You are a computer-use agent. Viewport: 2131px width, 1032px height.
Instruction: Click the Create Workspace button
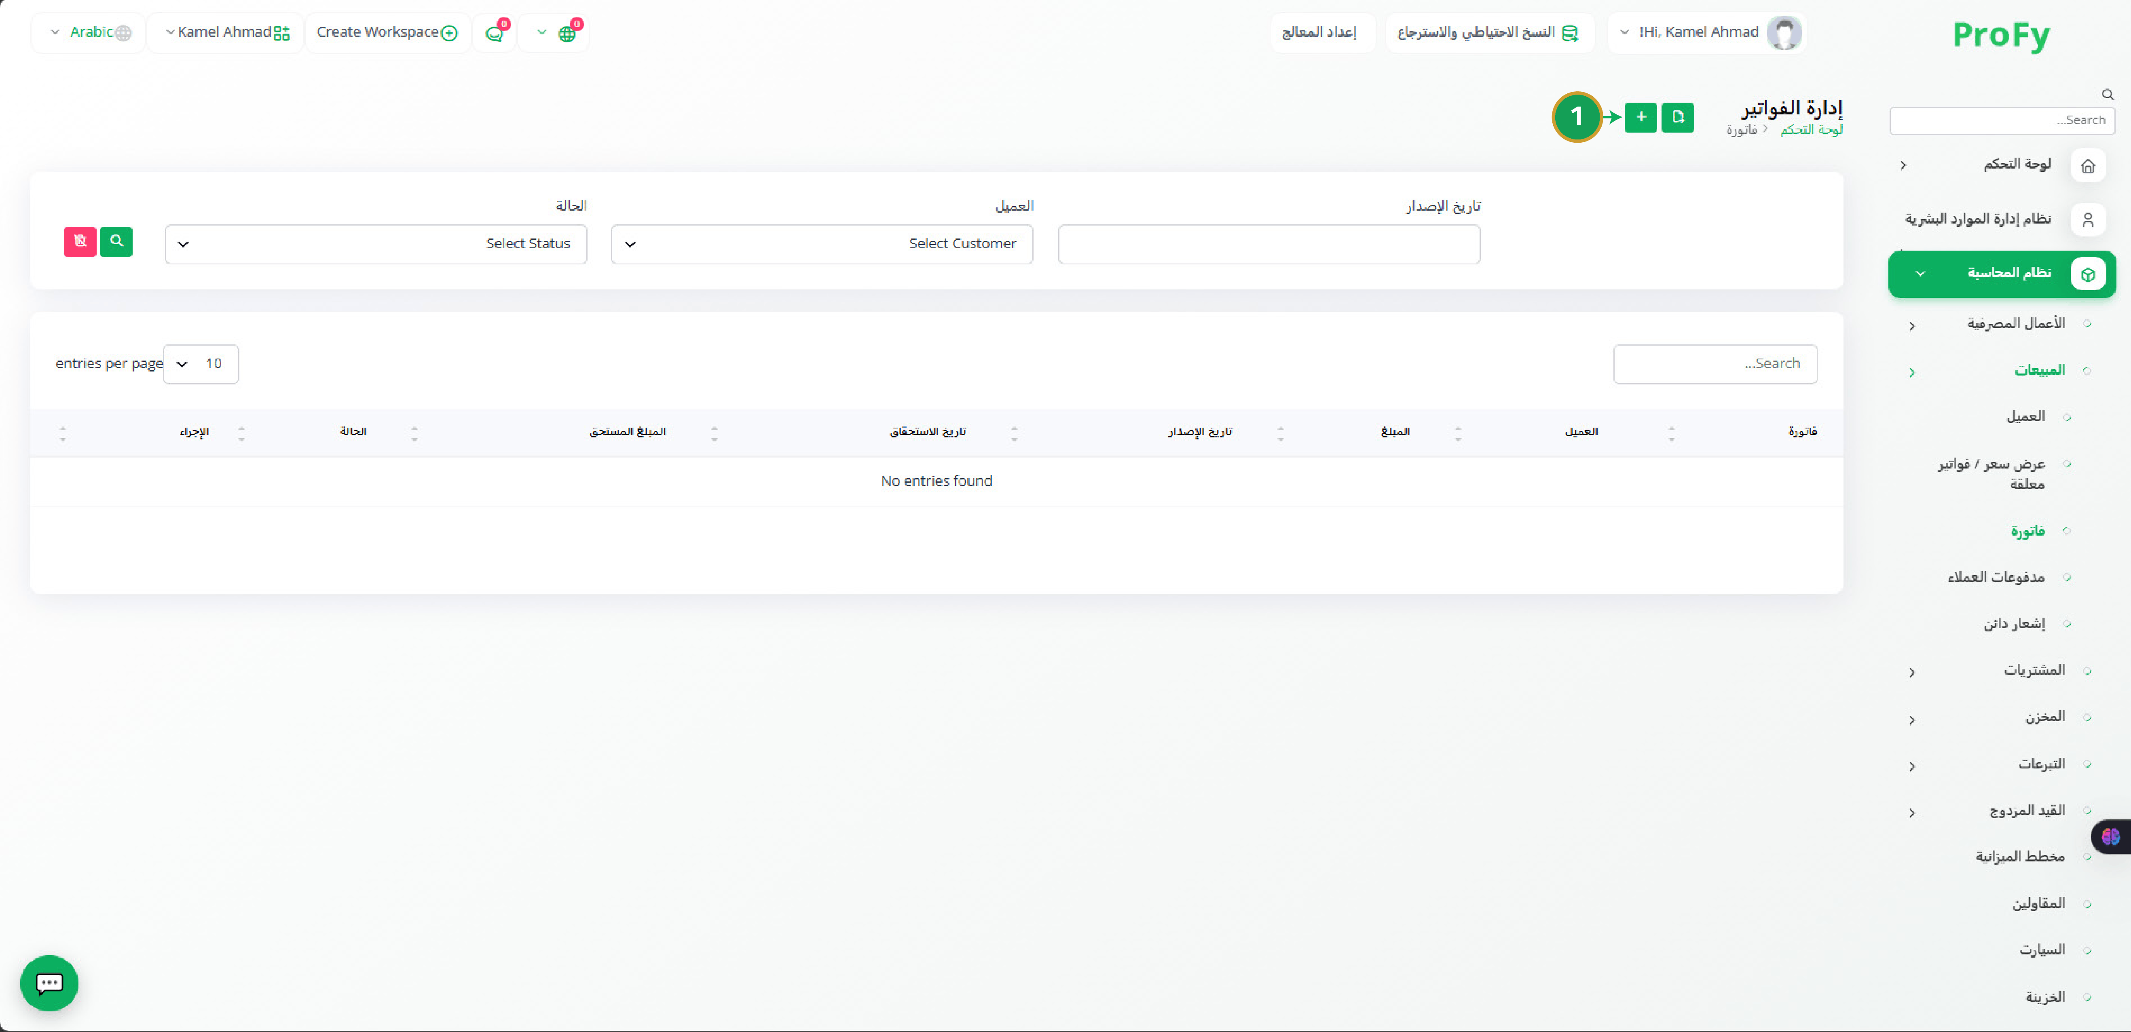click(387, 33)
